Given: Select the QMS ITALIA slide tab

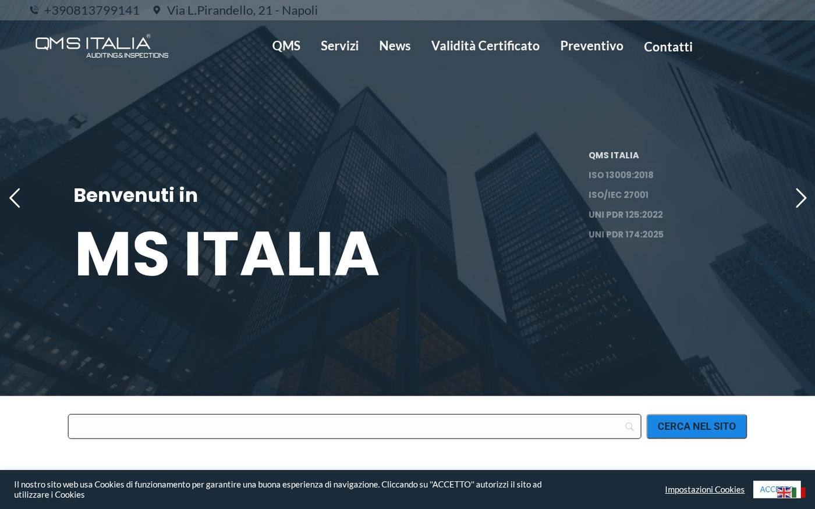Looking at the screenshot, I should pos(614,155).
